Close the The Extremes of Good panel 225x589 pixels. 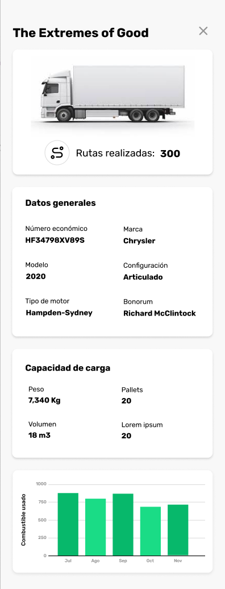(203, 31)
